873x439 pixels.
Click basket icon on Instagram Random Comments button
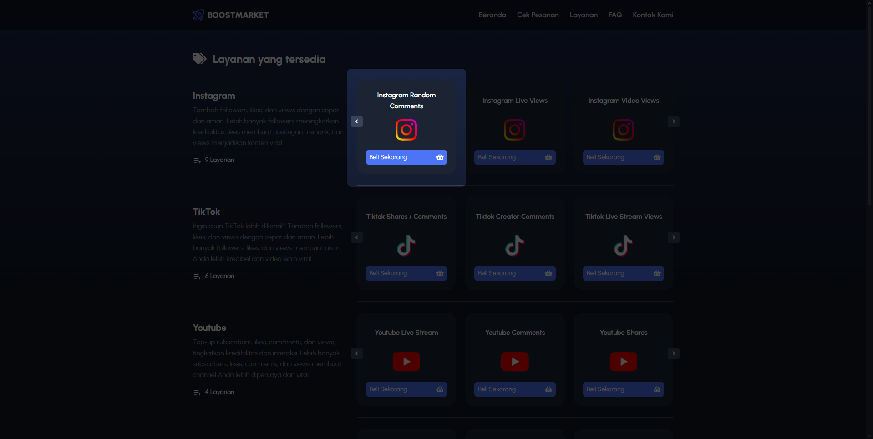tap(440, 157)
